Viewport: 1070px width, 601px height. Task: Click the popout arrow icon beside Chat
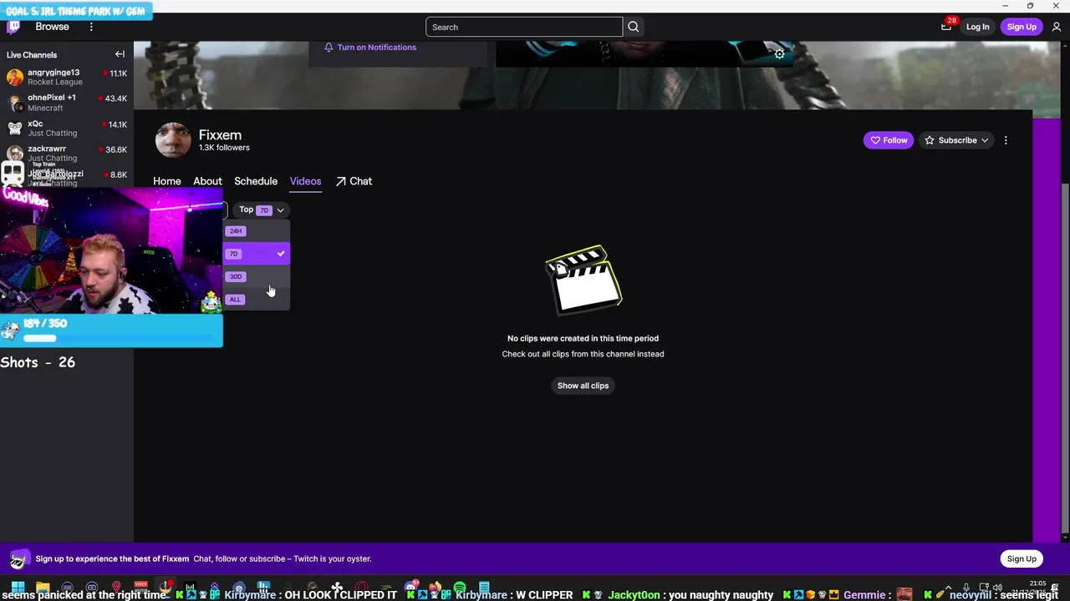pos(341,181)
